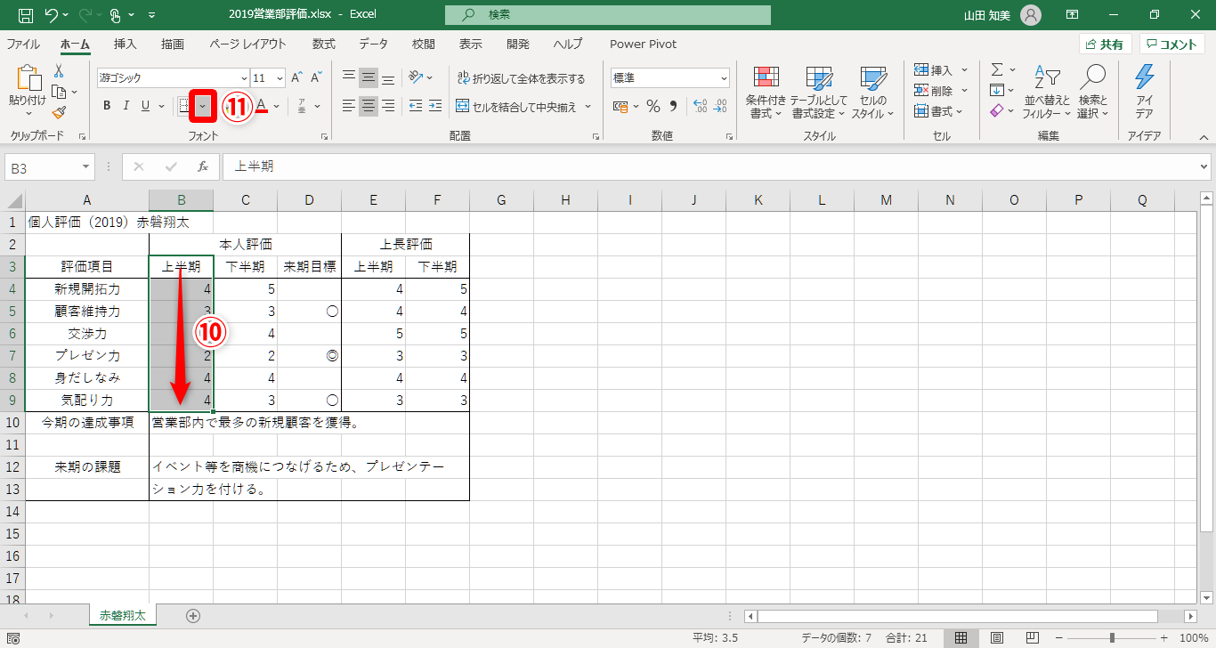This screenshot has height=648, width=1216.
Task: Decrease decimal places
Action: 720,107
